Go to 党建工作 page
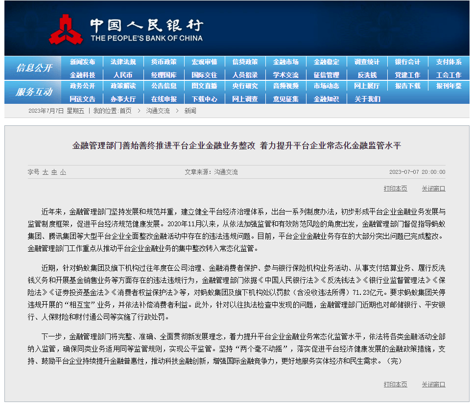This screenshot has height=404, width=472. point(407,75)
